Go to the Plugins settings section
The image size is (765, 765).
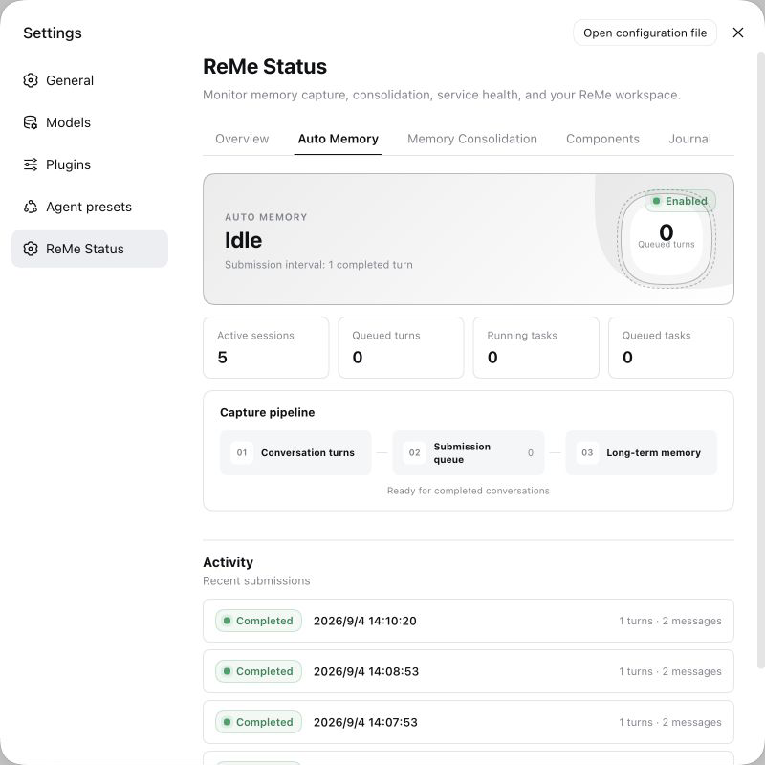90,164
